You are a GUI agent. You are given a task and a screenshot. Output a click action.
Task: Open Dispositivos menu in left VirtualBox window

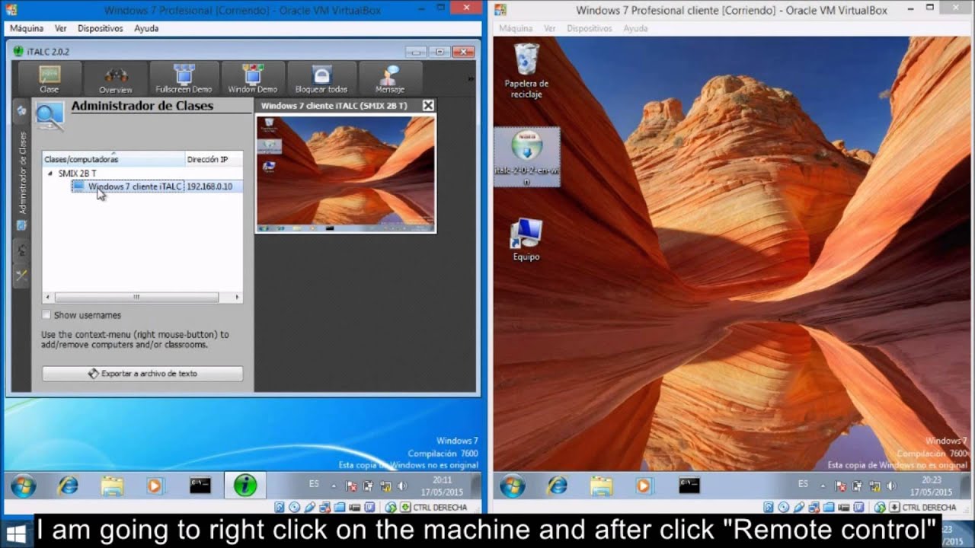pos(101,28)
